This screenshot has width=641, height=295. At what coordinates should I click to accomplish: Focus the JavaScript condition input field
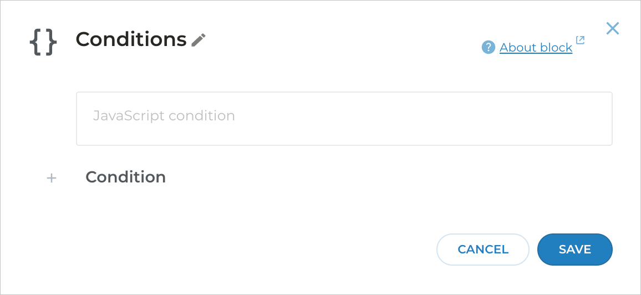[x=344, y=119]
